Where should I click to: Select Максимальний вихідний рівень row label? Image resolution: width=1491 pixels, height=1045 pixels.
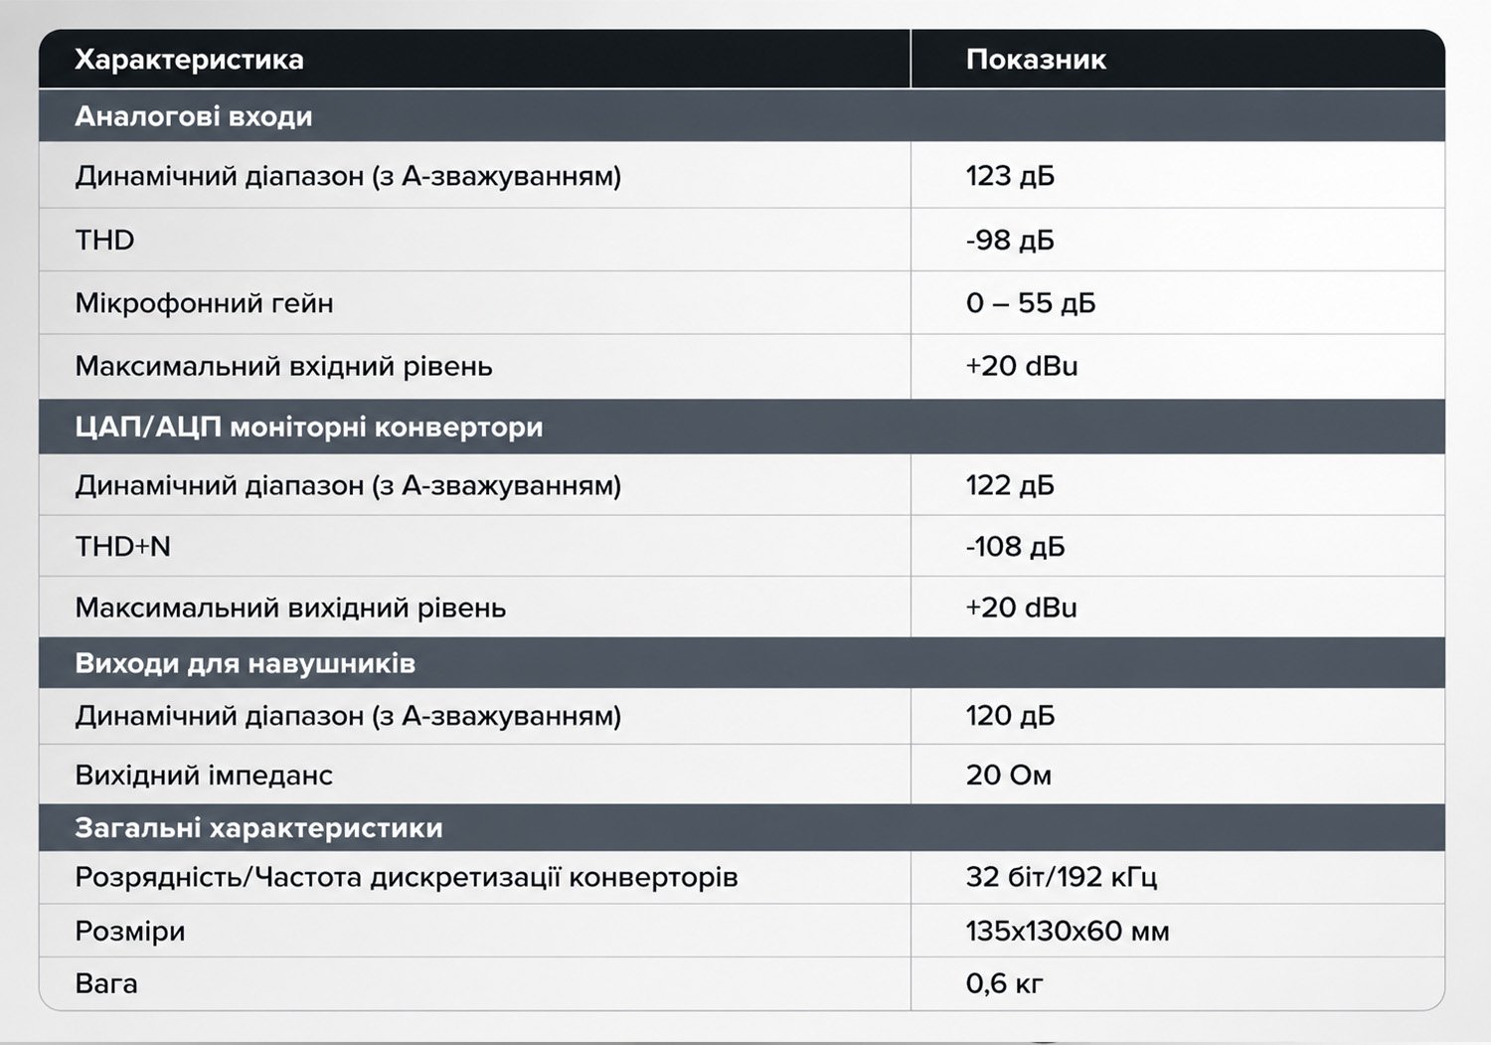(x=290, y=608)
